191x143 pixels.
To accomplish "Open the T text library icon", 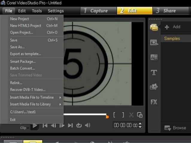I will coord(154,73).
